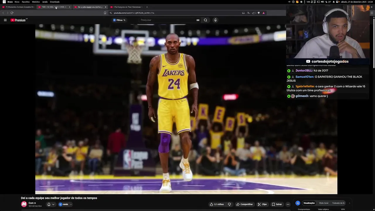Viewport: 375px width, 211px height.
Task: Open the Favoritos menu
Action: pos(26,2)
